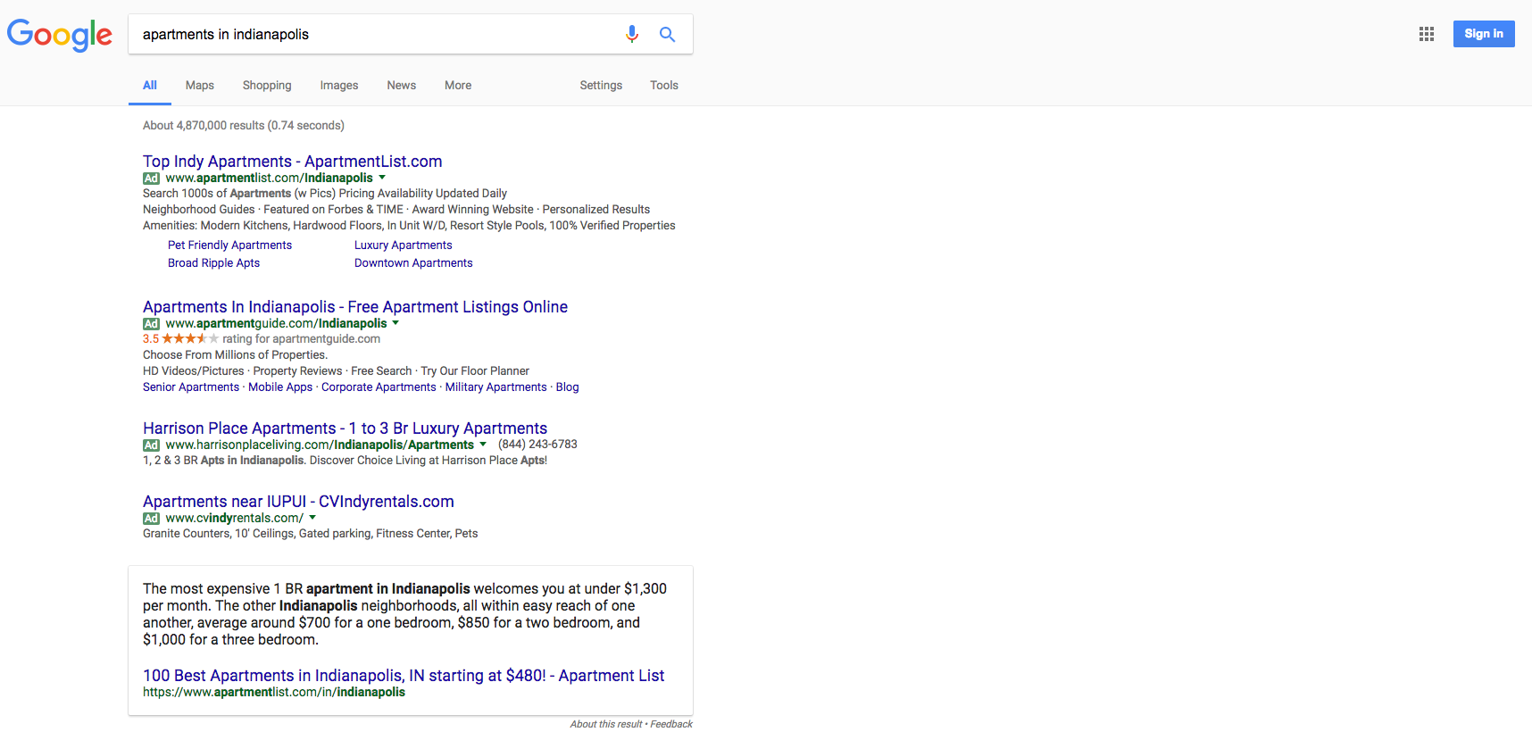Open 'Harrison Place Apartments' ad result
1532x732 pixels.
346,428
